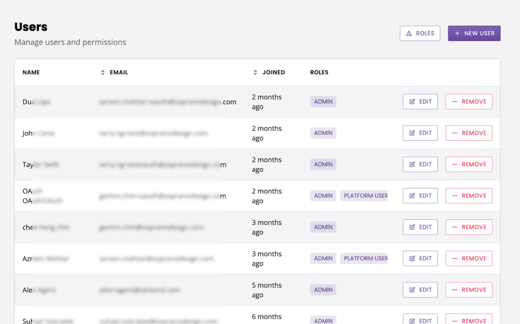Click the pencil icon on Dua Lipa's Edit button
This screenshot has width=520, height=324.
(x=412, y=101)
